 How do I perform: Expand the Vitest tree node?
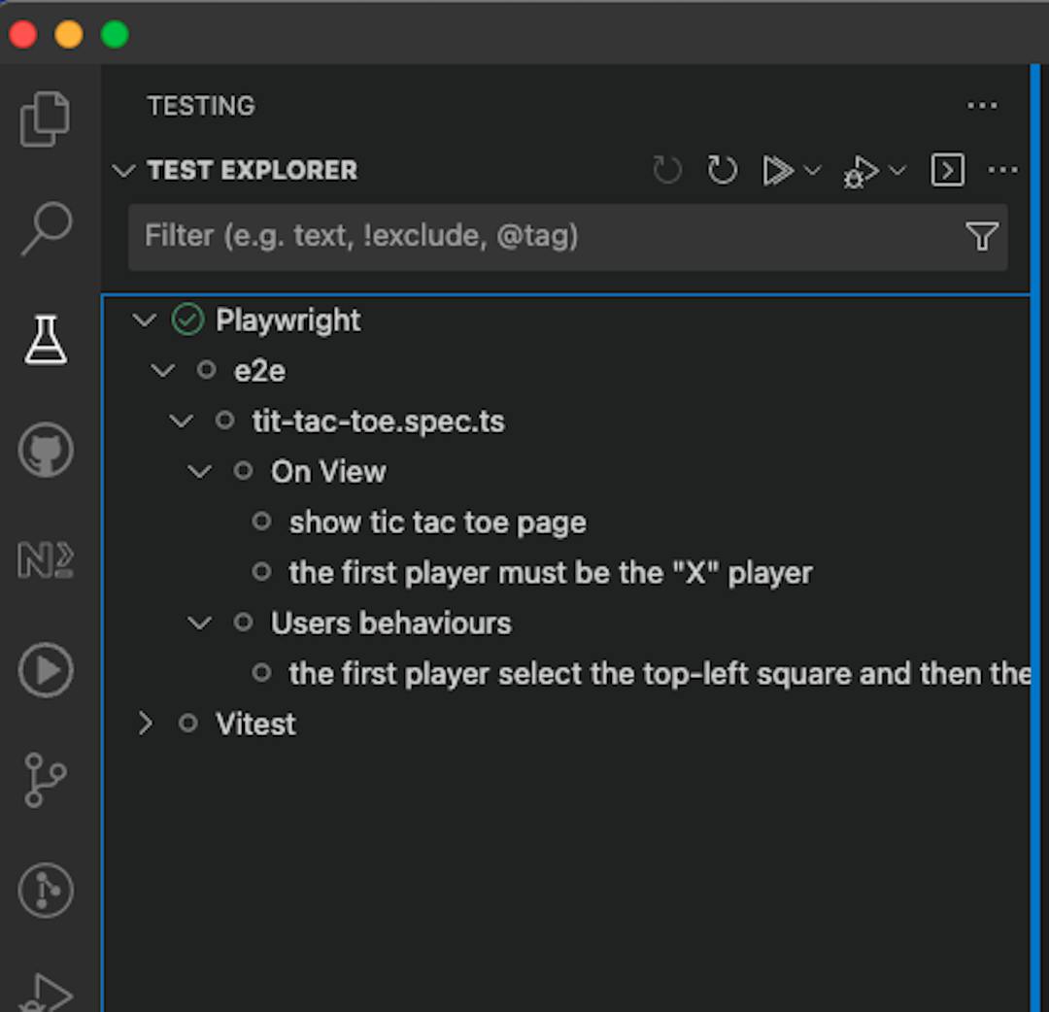[x=146, y=724]
